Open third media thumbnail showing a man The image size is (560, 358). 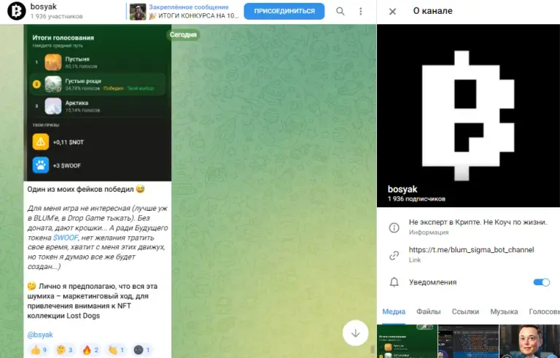[529, 341]
